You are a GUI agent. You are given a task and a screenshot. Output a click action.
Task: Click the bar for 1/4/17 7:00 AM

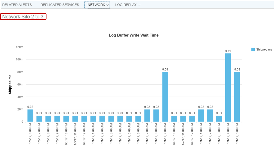coord(147,116)
